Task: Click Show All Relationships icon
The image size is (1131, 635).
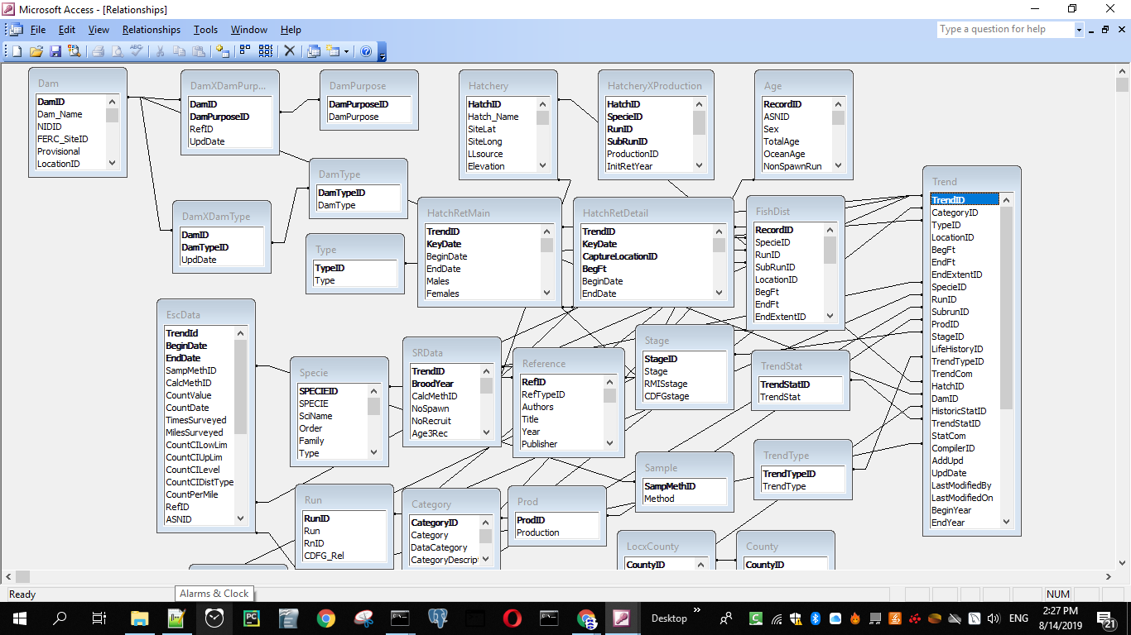Action: pyautogui.click(x=265, y=51)
